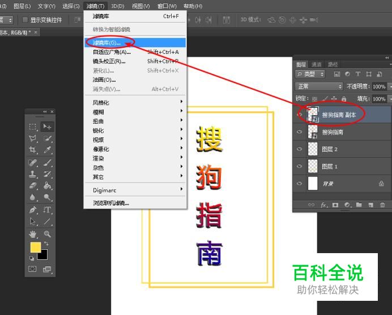The width and height of the screenshot is (392, 315).
Task: Open the layer filter type dropdown 类型
Action: (310, 74)
